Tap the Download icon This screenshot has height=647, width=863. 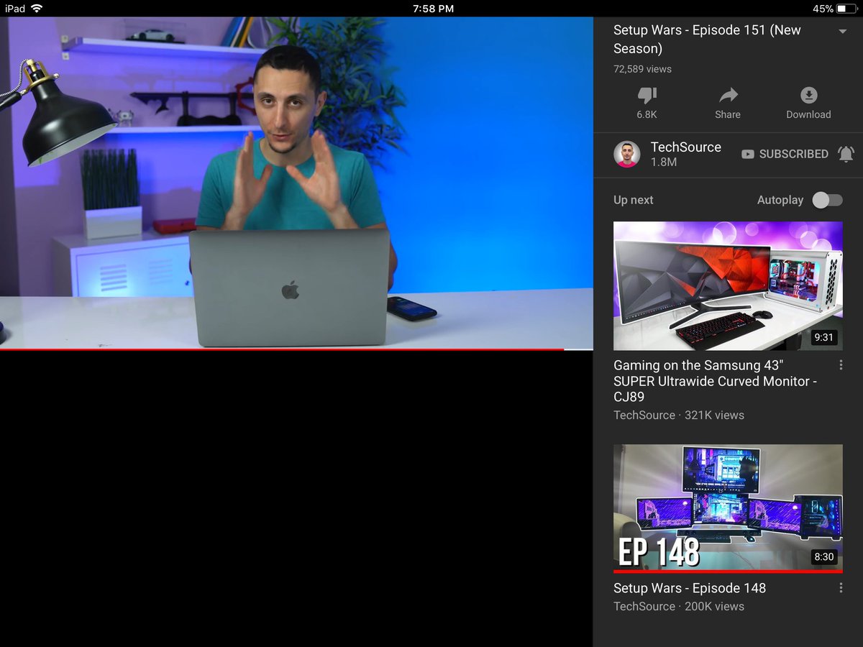click(x=808, y=96)
